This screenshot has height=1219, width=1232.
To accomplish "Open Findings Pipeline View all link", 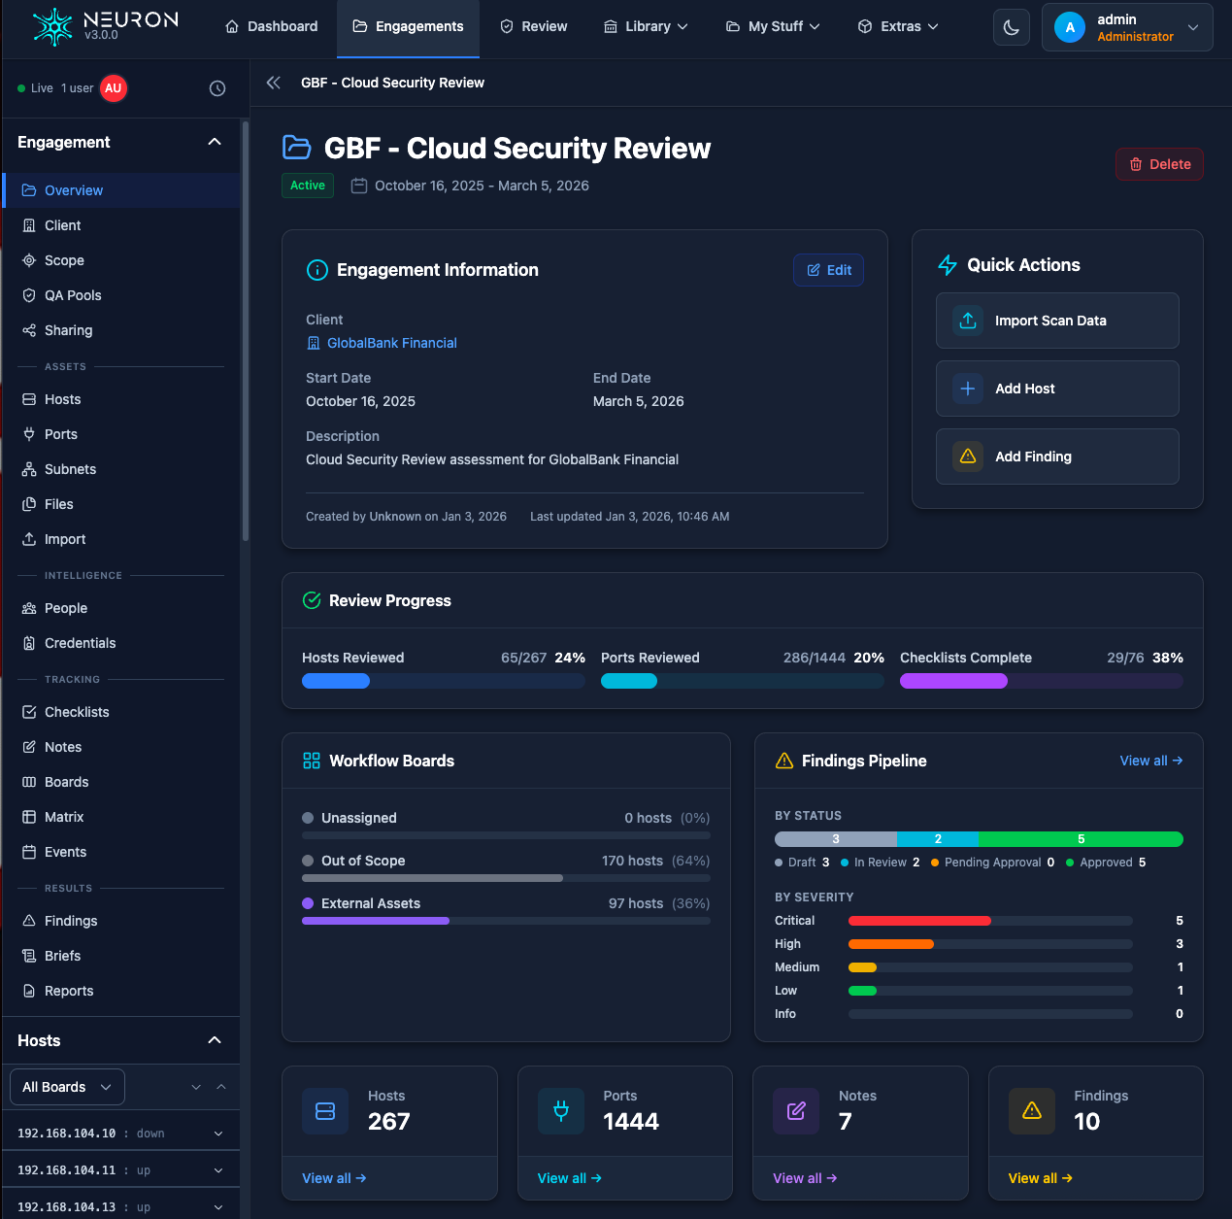I will click(1151, 761).
